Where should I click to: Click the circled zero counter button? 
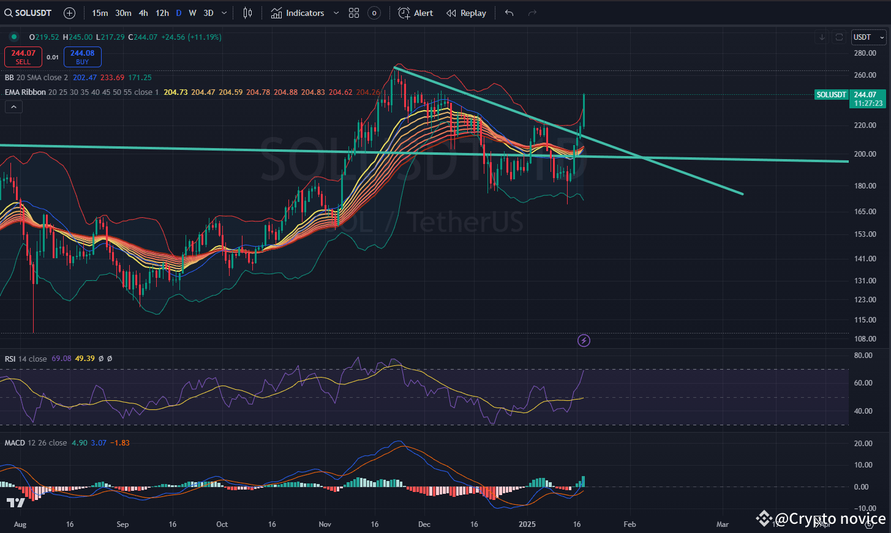point(374,13)
